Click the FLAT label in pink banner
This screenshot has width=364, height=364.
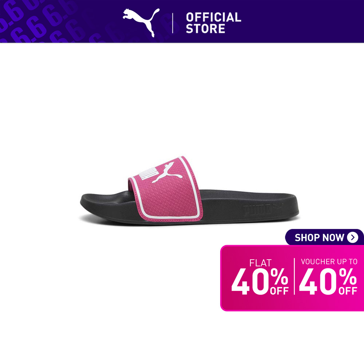[260, 263]
